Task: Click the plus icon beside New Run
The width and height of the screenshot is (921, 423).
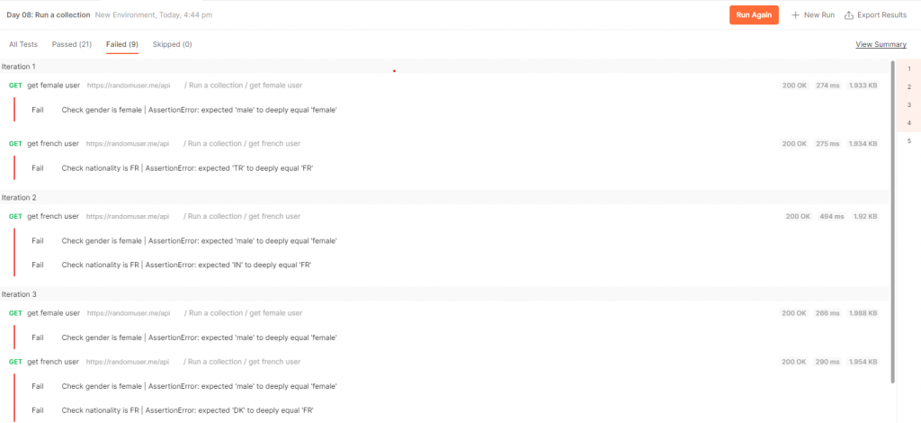Action: 795,15
